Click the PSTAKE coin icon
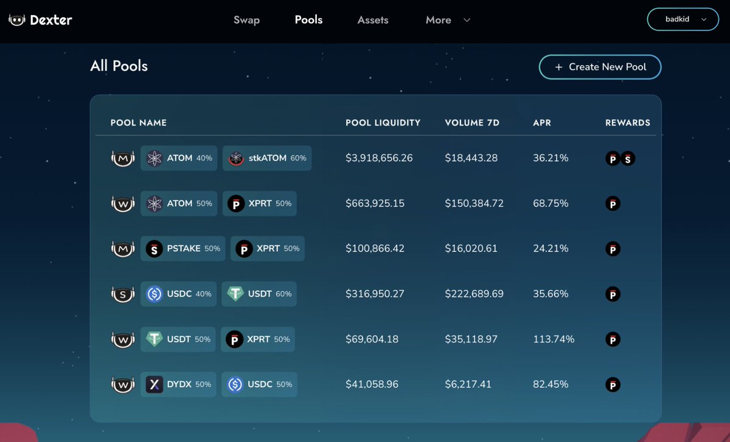The width and height of the screenshot is (730, 442). coord(155,249)
